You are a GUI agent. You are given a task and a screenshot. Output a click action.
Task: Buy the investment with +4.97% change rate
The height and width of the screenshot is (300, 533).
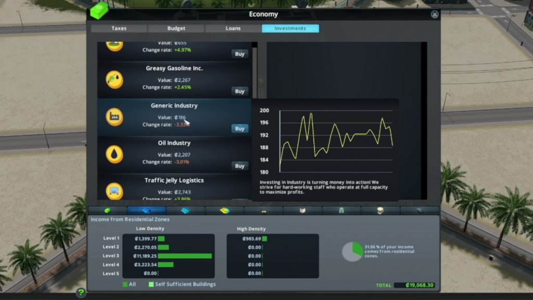[239, 54]
